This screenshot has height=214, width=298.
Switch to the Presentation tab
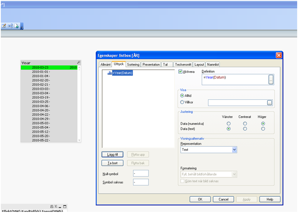[151, 64]
